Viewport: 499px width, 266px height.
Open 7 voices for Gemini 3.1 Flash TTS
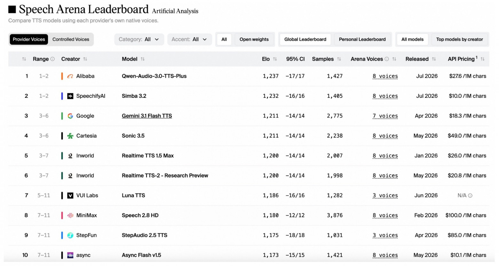[x=385, y=116]
